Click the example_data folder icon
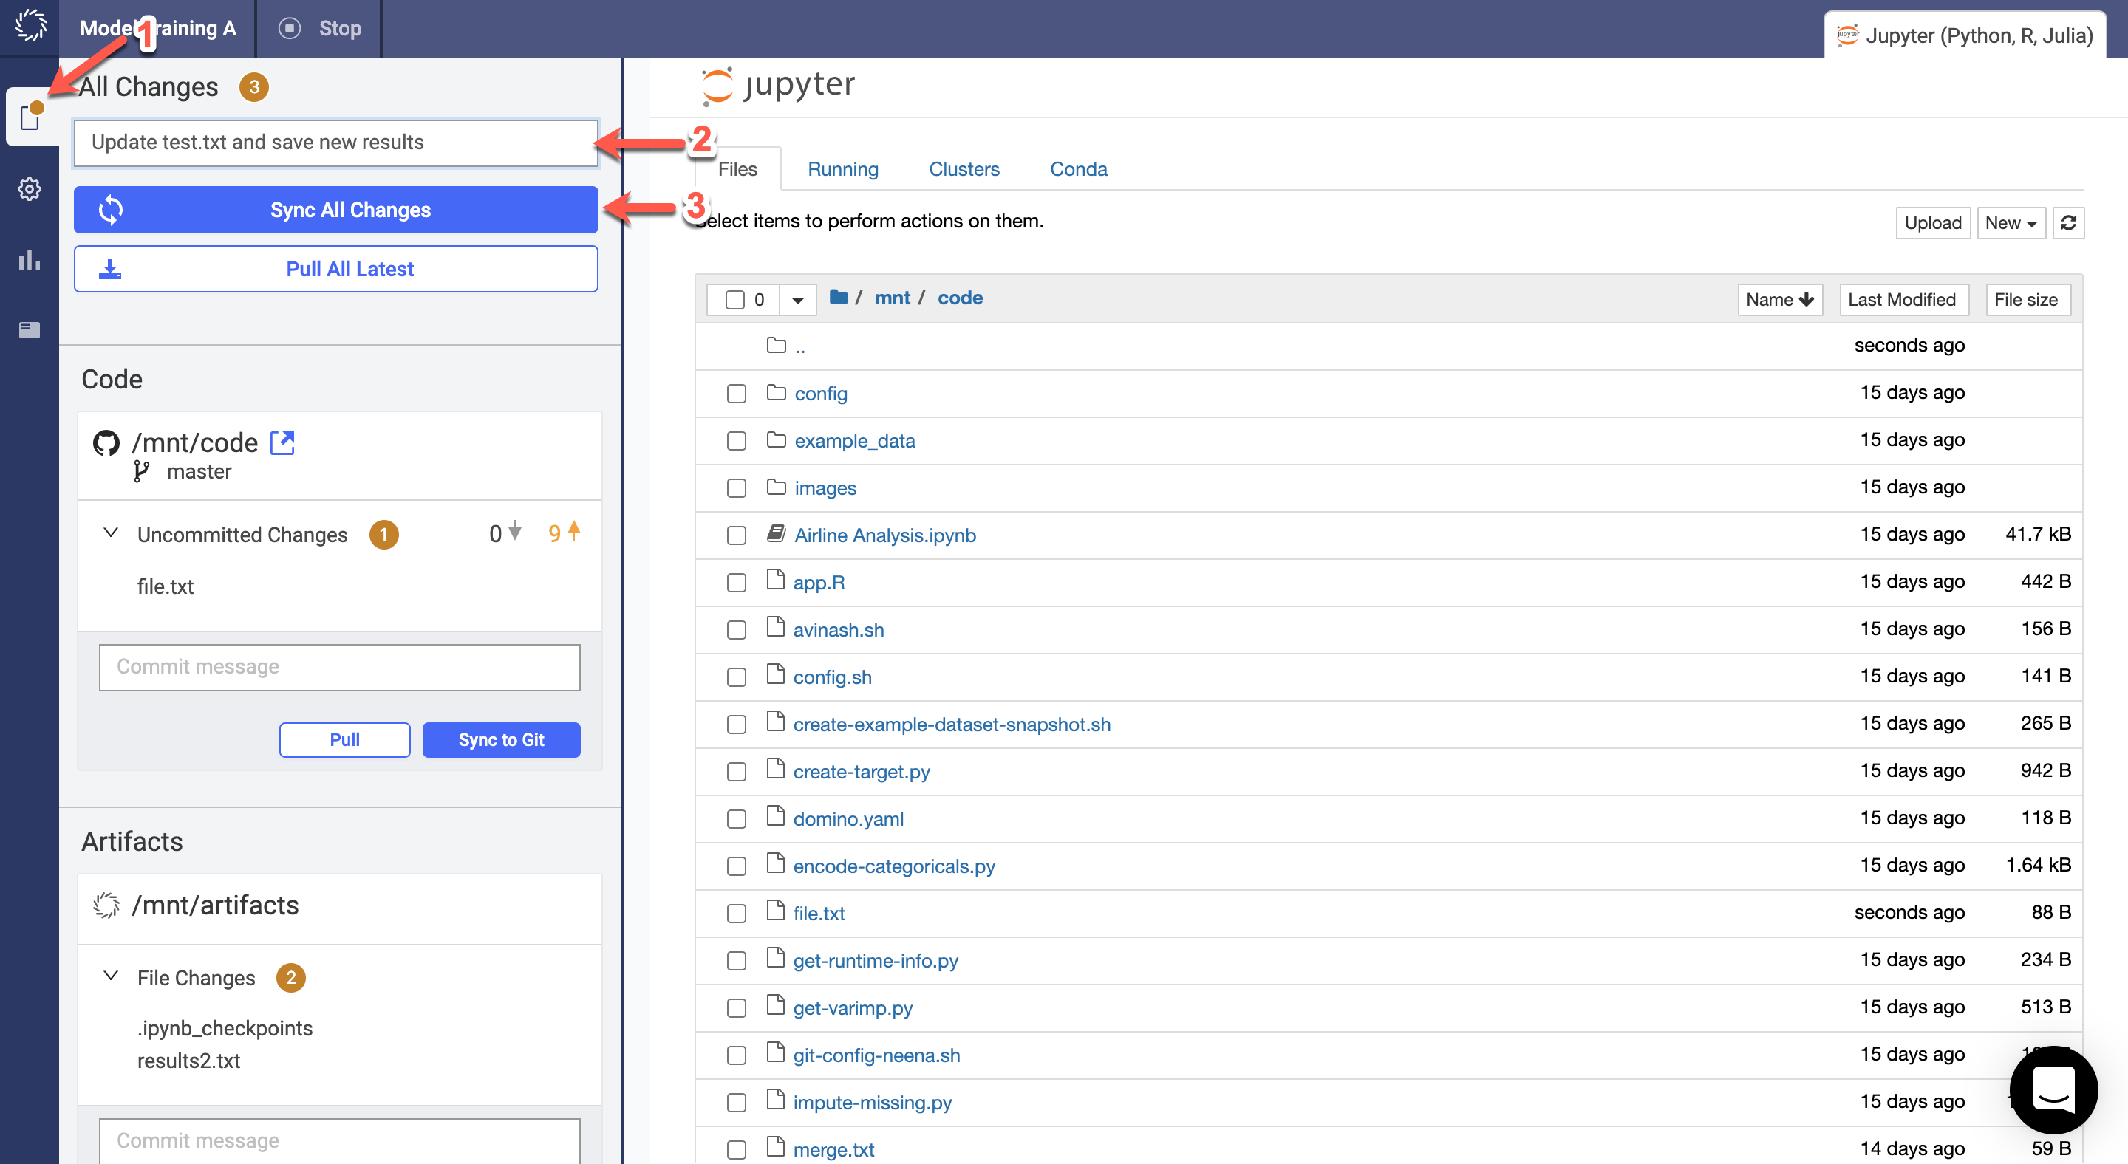This screenshot has height=1164, width=2128. (776, 439)
